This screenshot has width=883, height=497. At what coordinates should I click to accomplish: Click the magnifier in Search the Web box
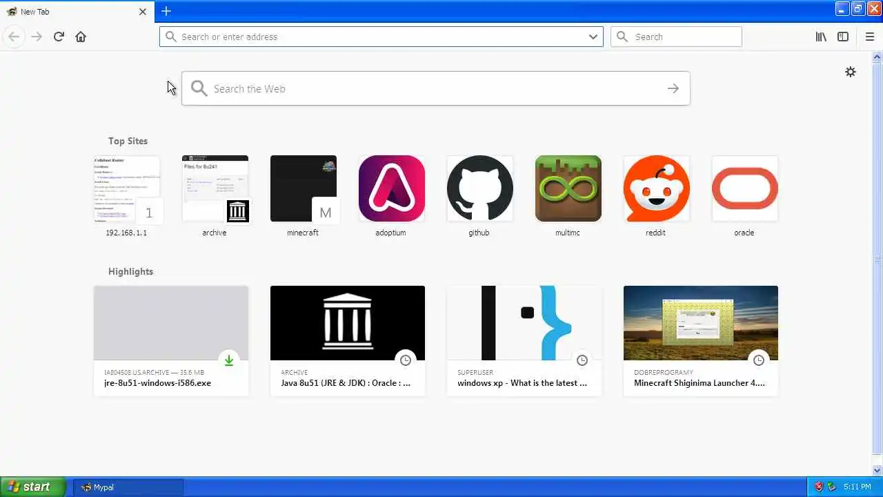[199, 88]
